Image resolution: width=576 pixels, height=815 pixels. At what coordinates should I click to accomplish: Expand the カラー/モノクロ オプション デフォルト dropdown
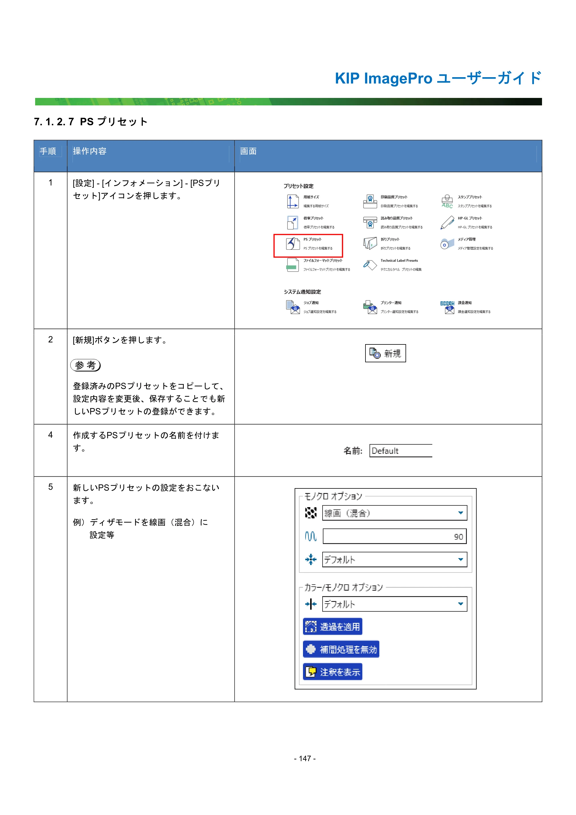460,604
